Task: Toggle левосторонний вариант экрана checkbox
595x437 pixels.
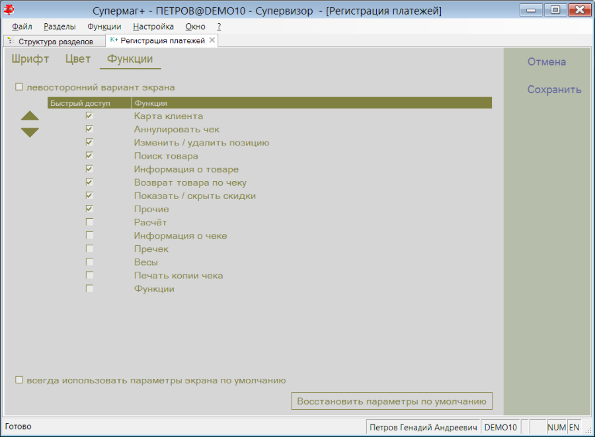Action: (19, 87)
